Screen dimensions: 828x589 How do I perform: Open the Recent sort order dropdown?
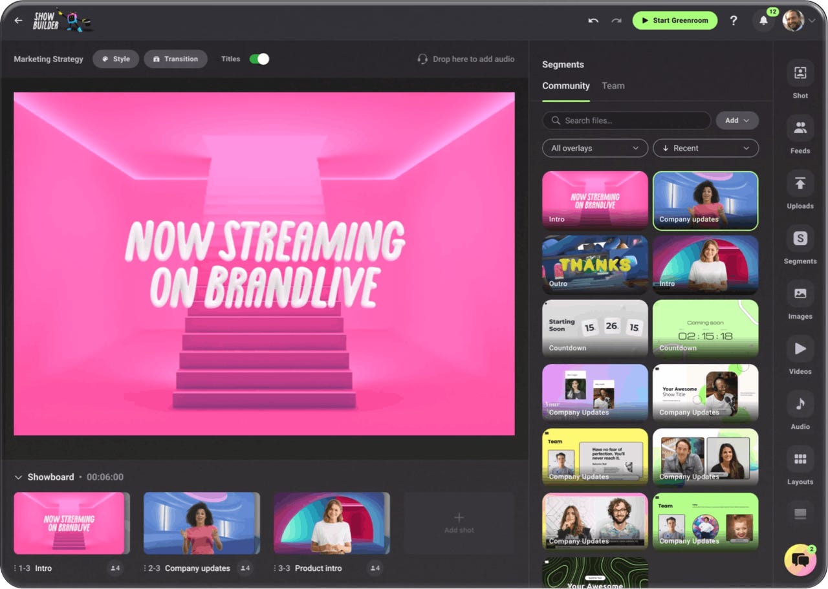[x=705, y=148]
